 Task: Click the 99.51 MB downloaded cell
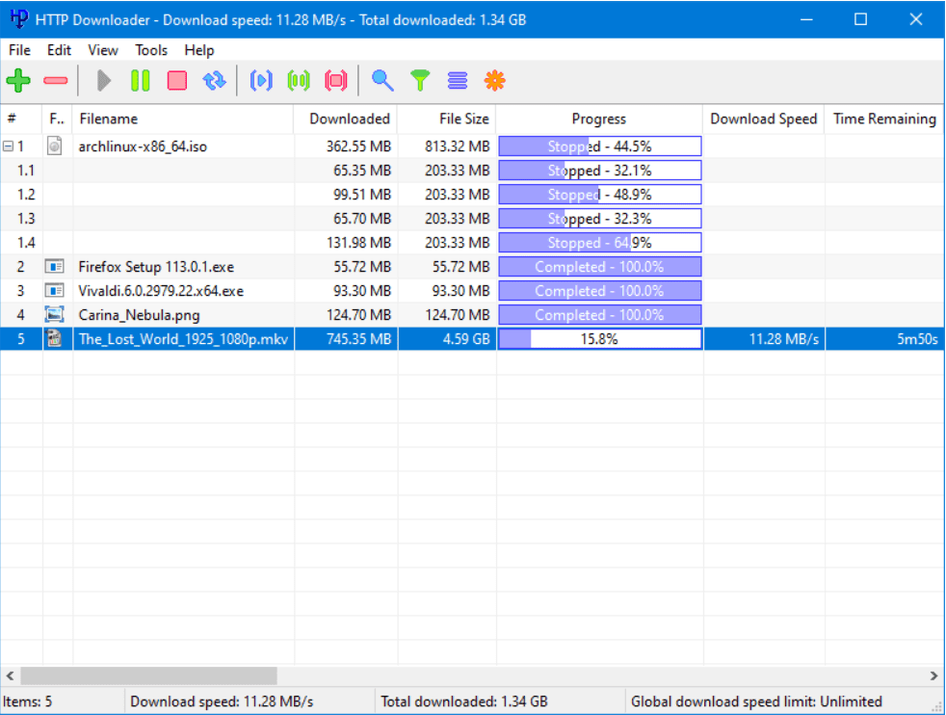[x=346, y=195]
